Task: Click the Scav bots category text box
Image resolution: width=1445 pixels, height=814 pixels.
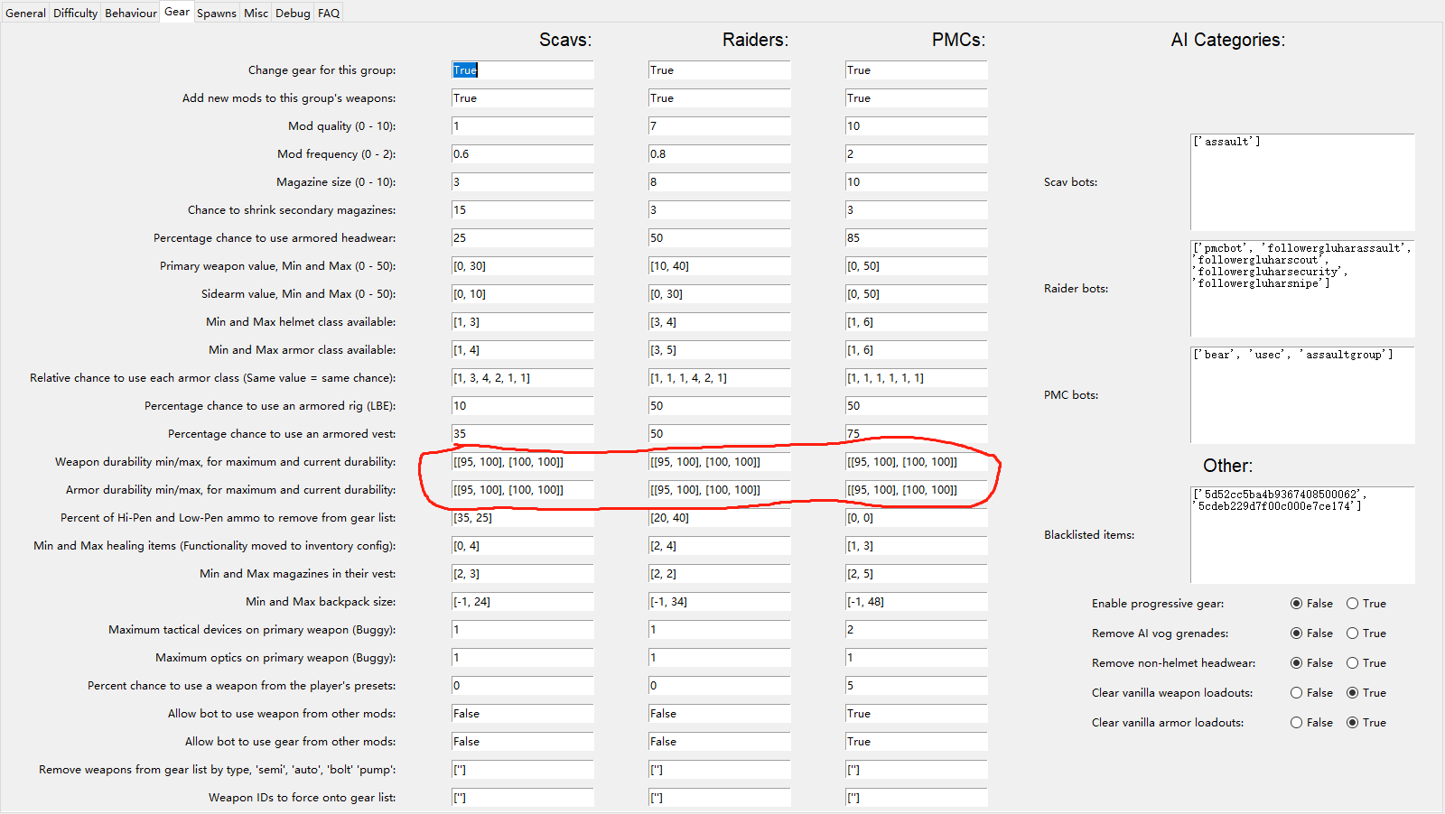Action: tap(1301, 182)
